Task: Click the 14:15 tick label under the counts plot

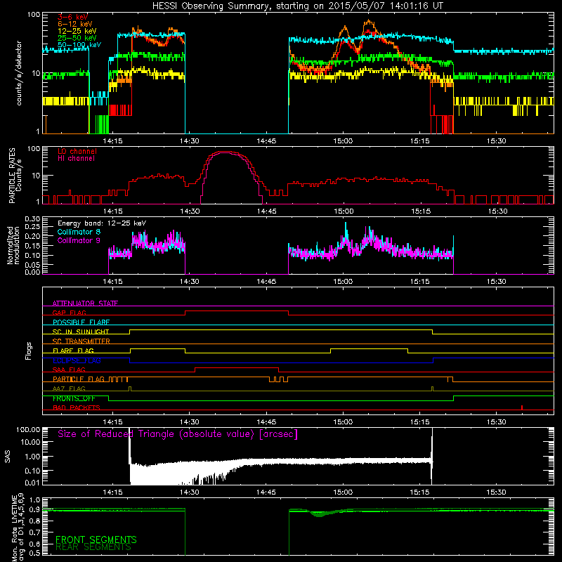Action: (x=112, y=141)
